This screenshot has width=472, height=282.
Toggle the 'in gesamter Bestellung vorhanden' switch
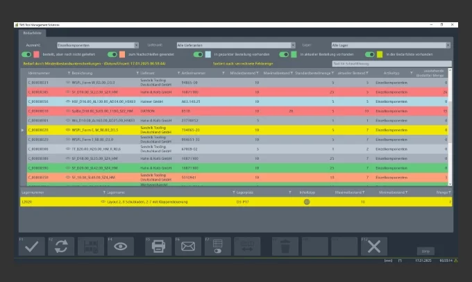(x=199, y=54)
